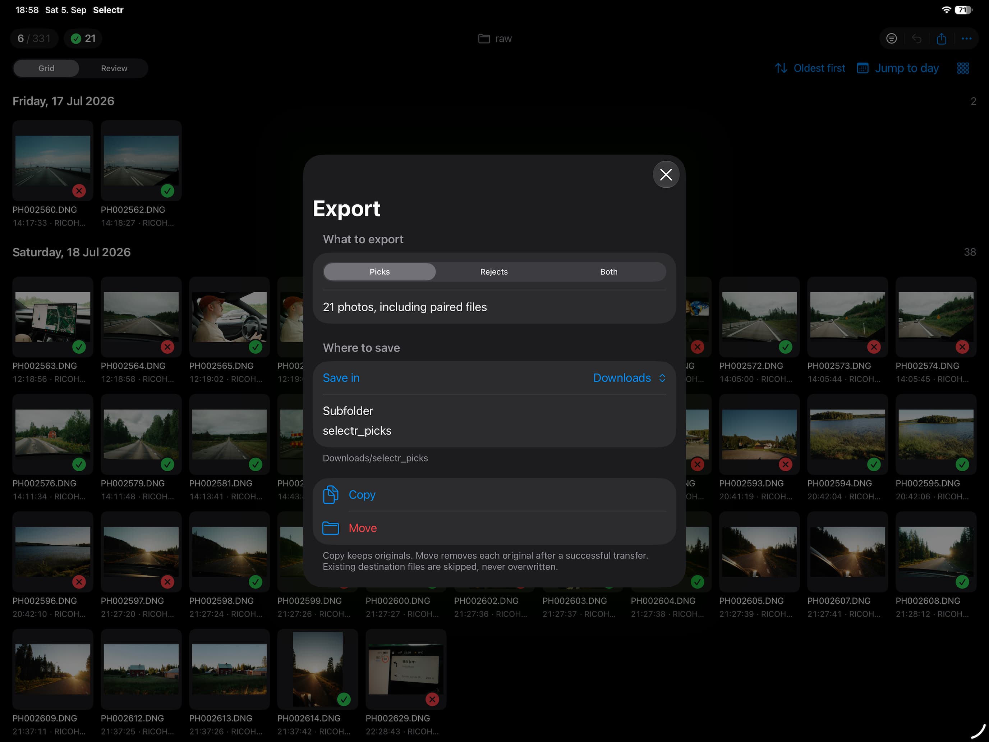Edit the selectr_picks subfolder field
Image resolution: width=989 pixels, height=742 pixels.
tap(494, 431)
